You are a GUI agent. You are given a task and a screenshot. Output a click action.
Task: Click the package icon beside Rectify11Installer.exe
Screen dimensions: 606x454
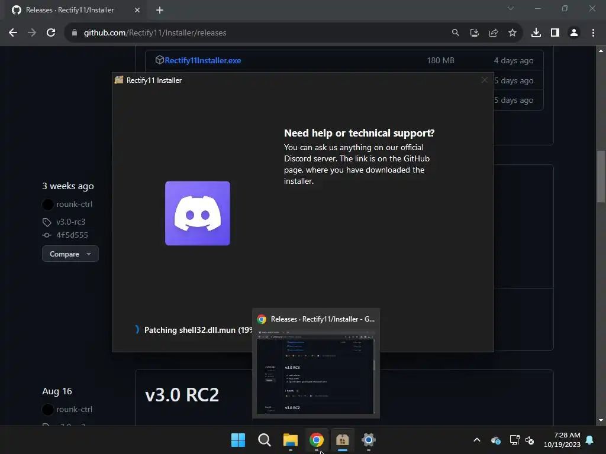click(160, 60)
